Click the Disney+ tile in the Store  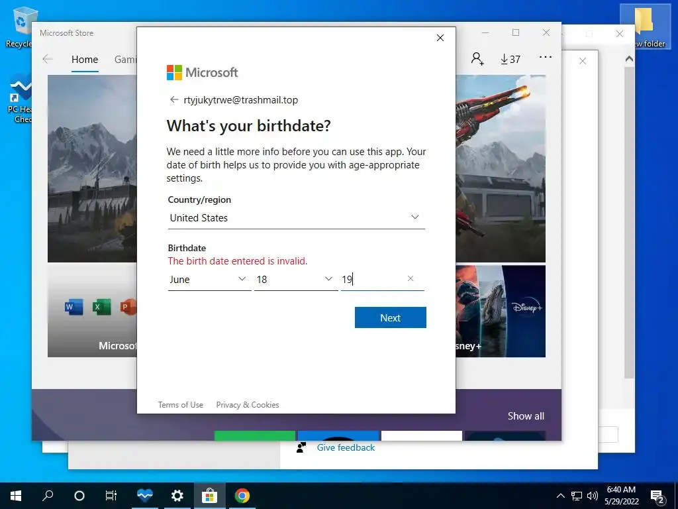[x=501, y=311]
